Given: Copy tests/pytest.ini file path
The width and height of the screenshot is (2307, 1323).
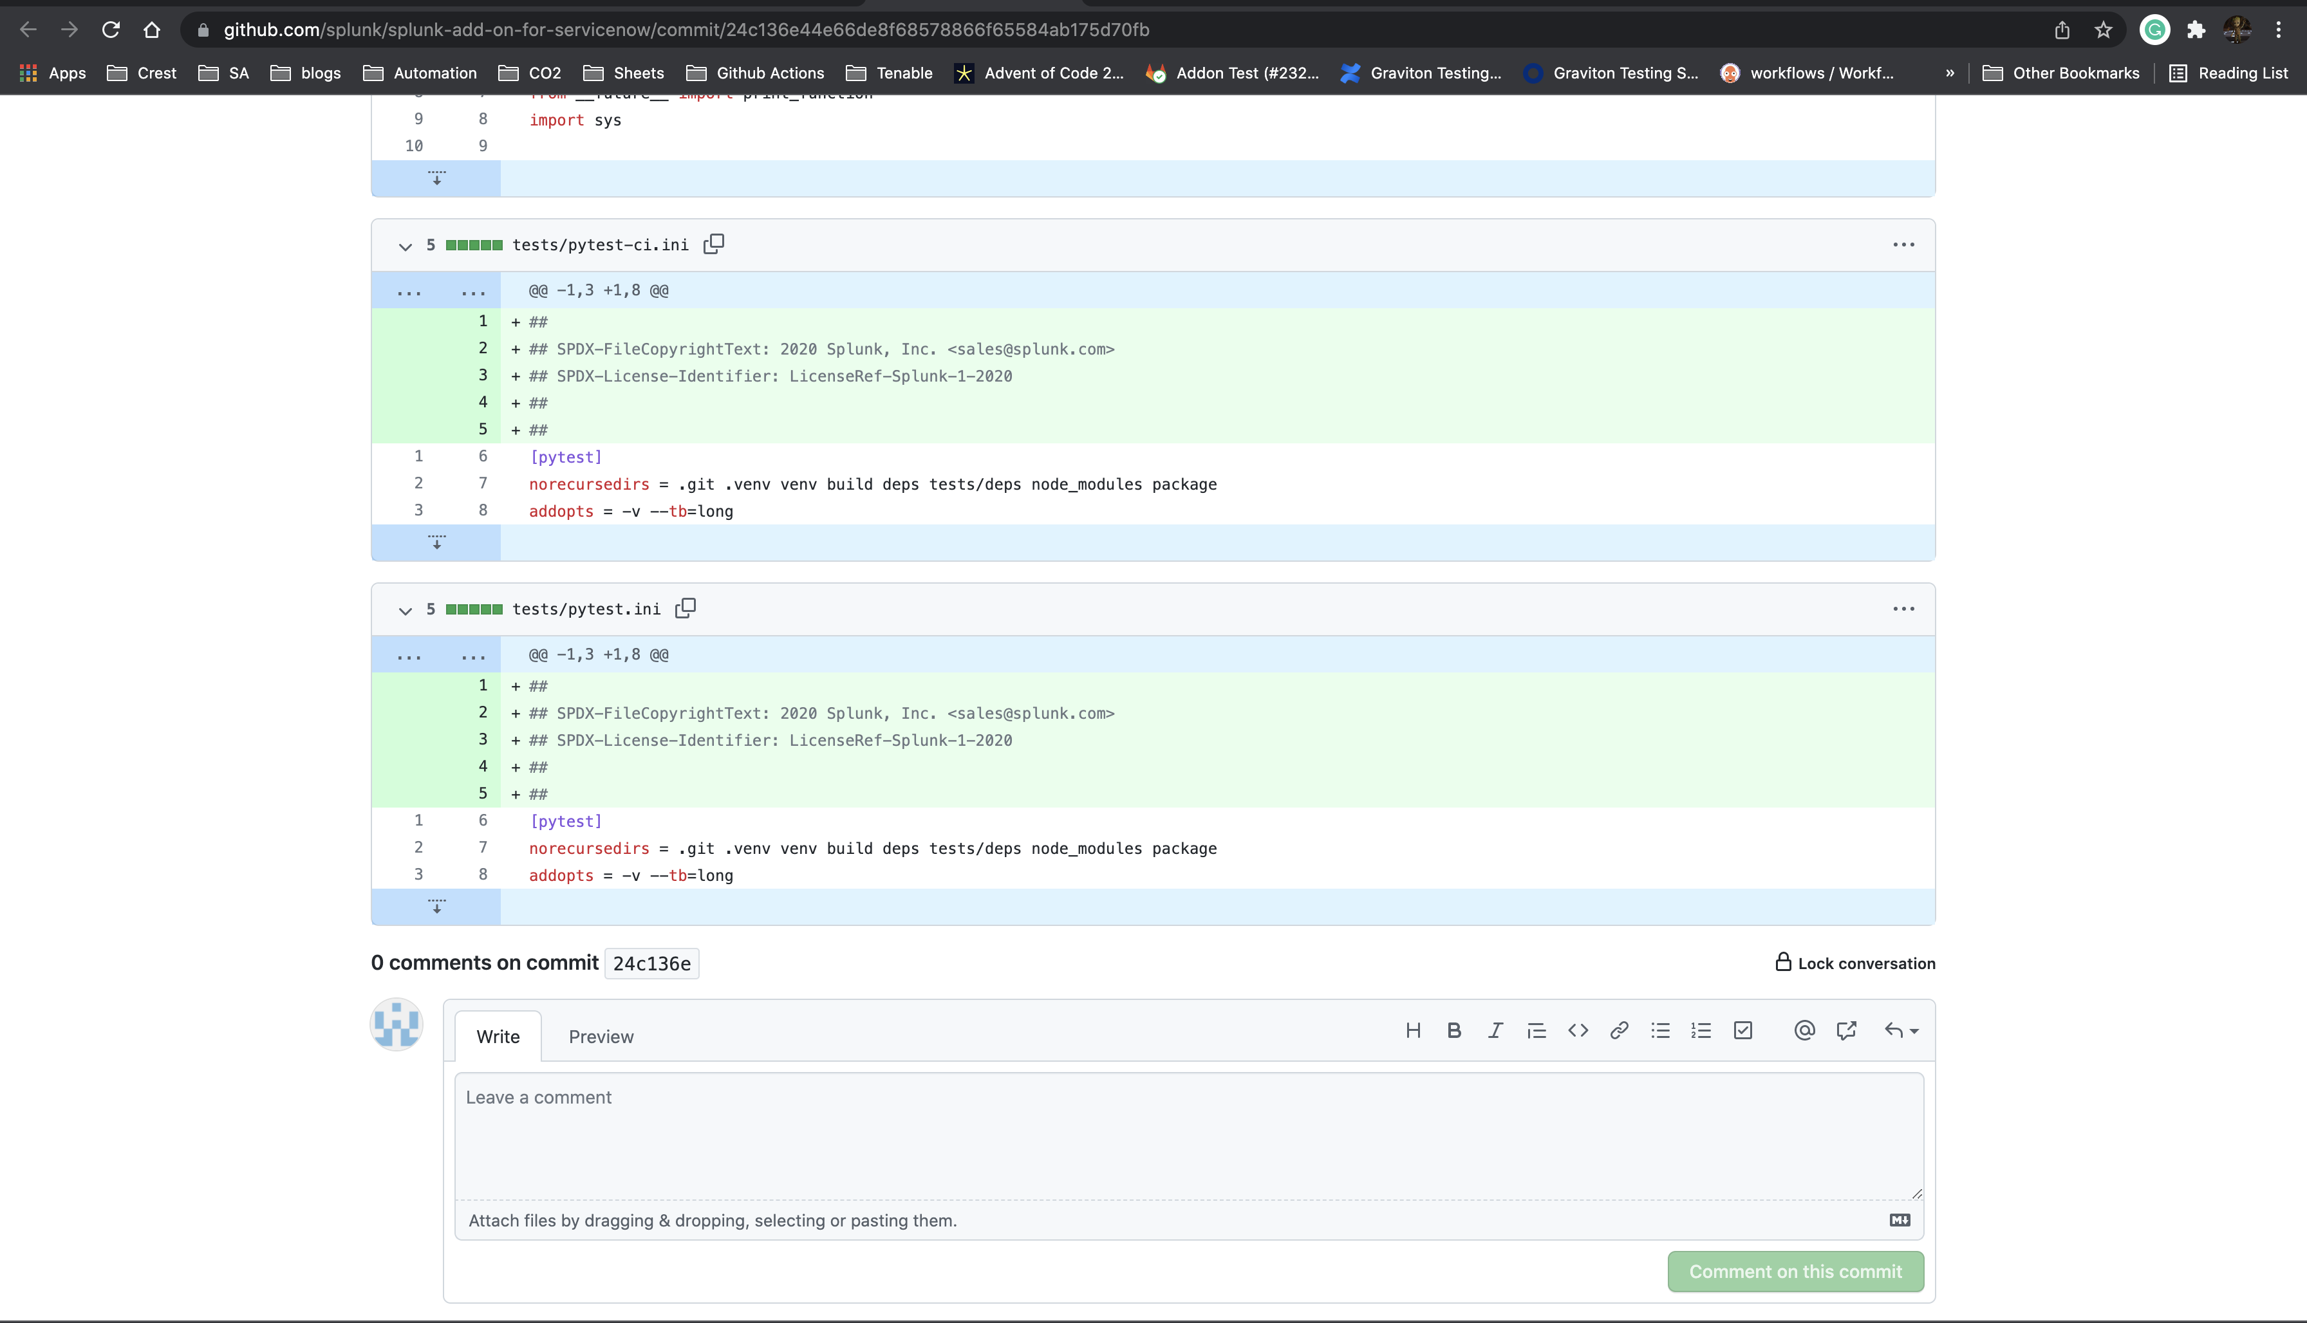Looking at the screenshot, I should [686, 608].
